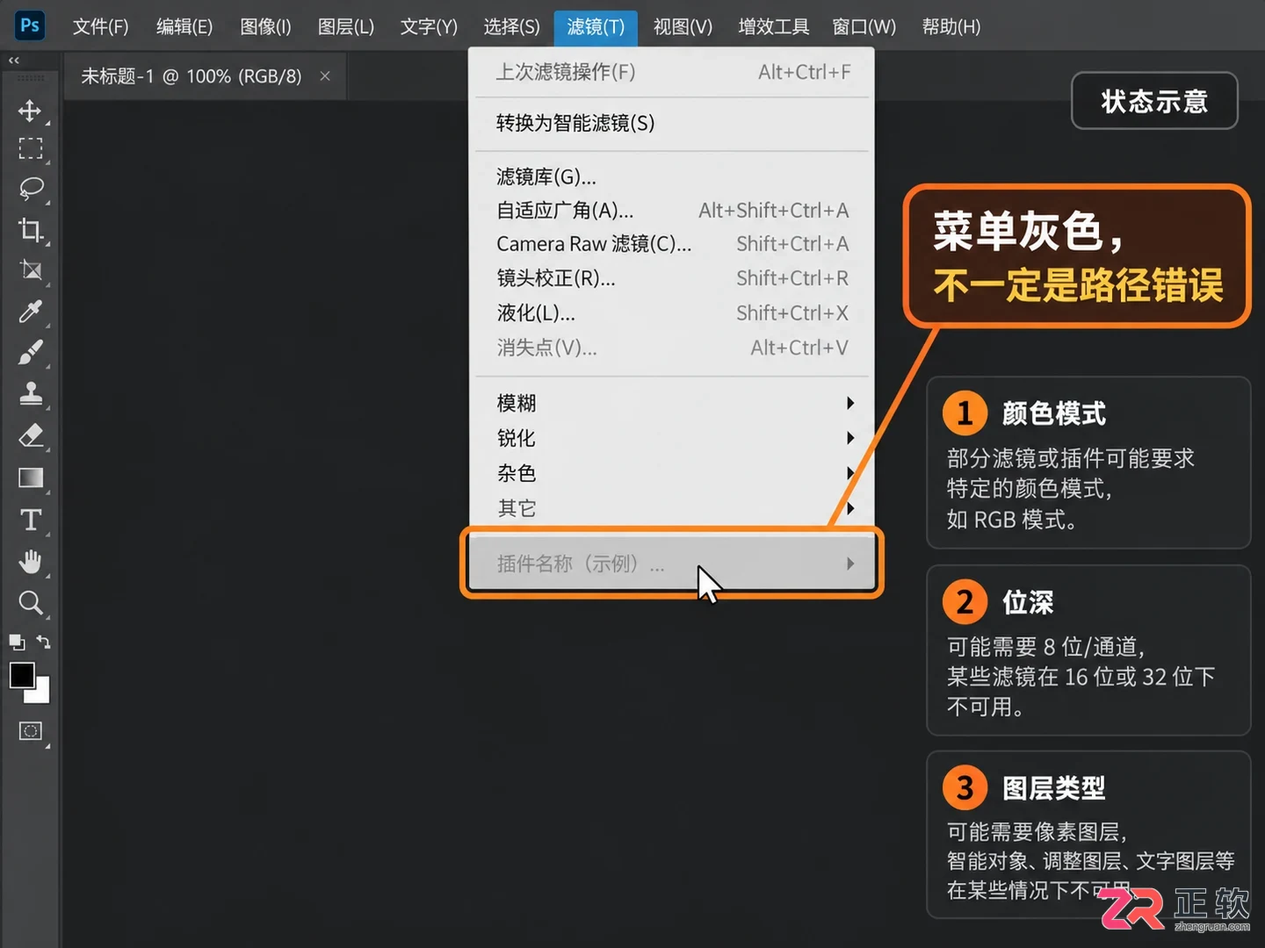
Task: Close the 未标题-1 document tab
Action: point(325,76)
